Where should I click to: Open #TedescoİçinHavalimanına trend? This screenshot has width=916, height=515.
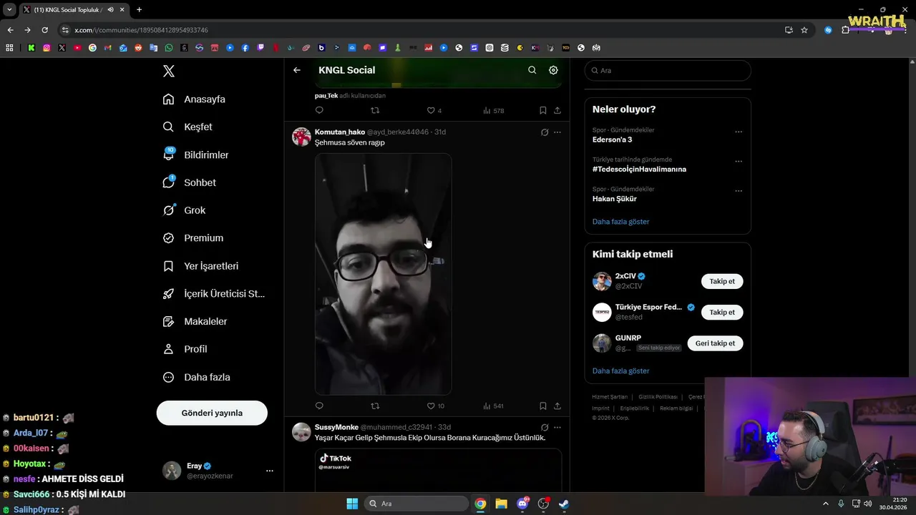click(x=639, y=170)
